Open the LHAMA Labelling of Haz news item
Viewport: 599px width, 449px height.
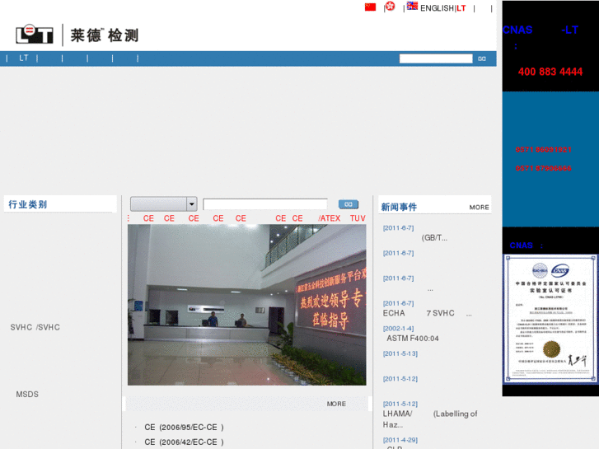(x=430, y=419)
